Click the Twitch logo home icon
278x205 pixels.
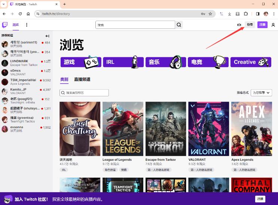point(5,25)
